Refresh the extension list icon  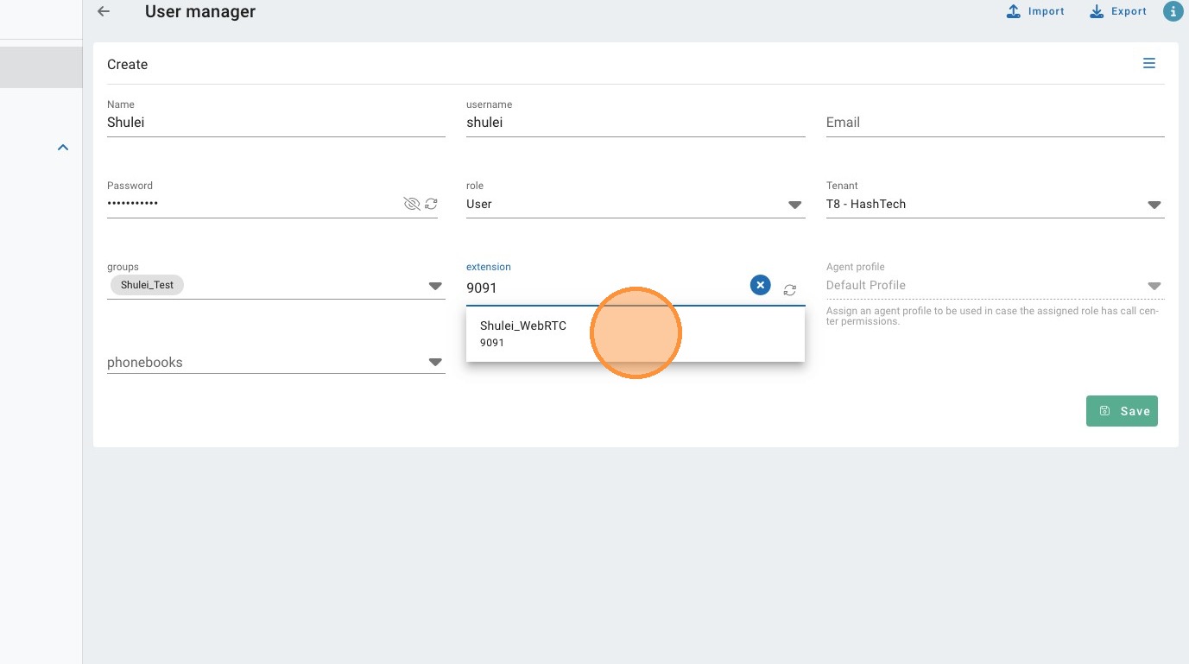790,290
